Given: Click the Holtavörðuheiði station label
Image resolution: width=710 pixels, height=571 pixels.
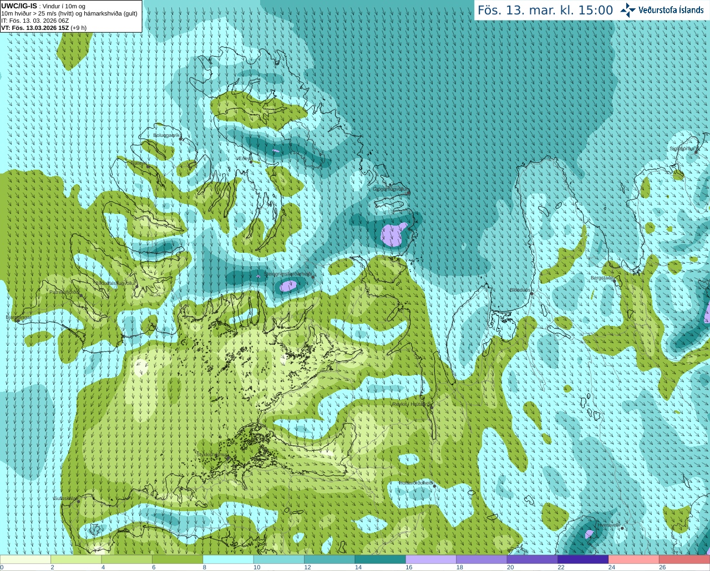Looking at the screenshot, I should (415, 483).
